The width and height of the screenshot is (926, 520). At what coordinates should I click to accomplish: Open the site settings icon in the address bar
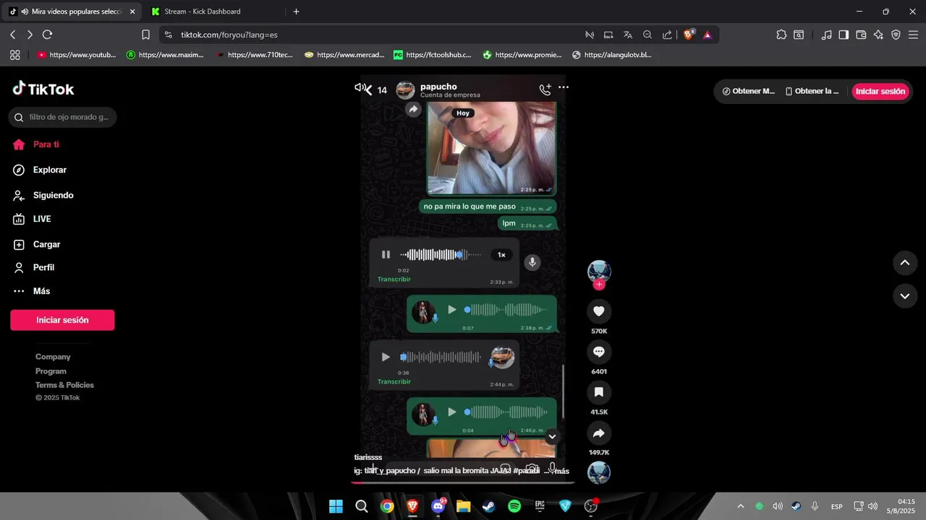coord(169,35)
